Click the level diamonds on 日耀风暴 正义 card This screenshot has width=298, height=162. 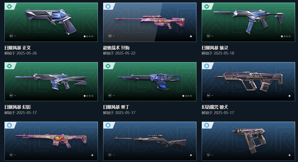(89, 36)
